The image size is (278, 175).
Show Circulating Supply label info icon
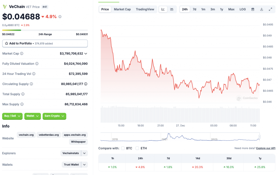click(x=31, y=84)
